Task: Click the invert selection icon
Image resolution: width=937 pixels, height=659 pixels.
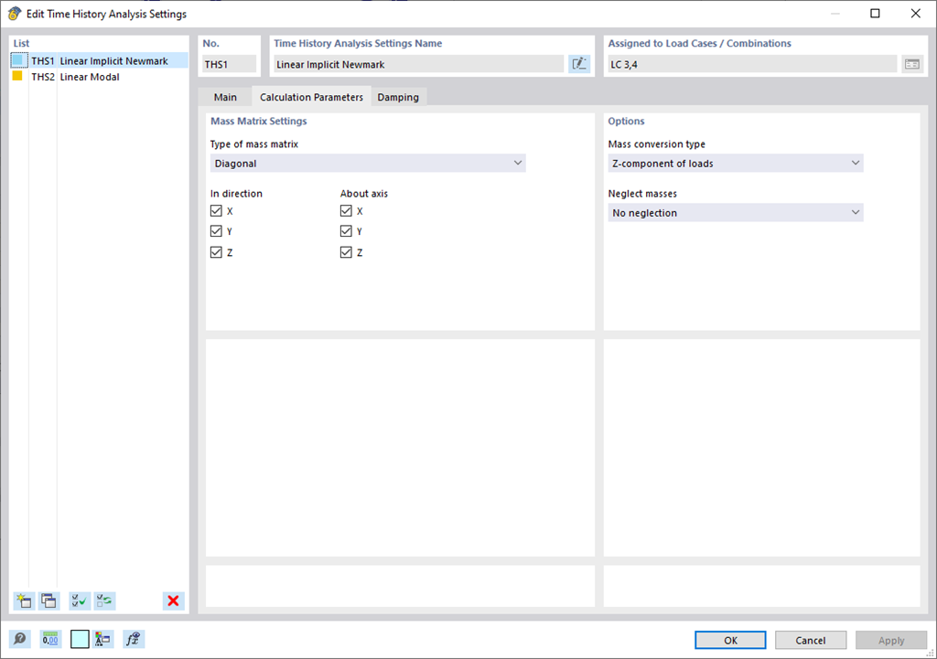Action: pyautogui.click(x=104, y=601)
